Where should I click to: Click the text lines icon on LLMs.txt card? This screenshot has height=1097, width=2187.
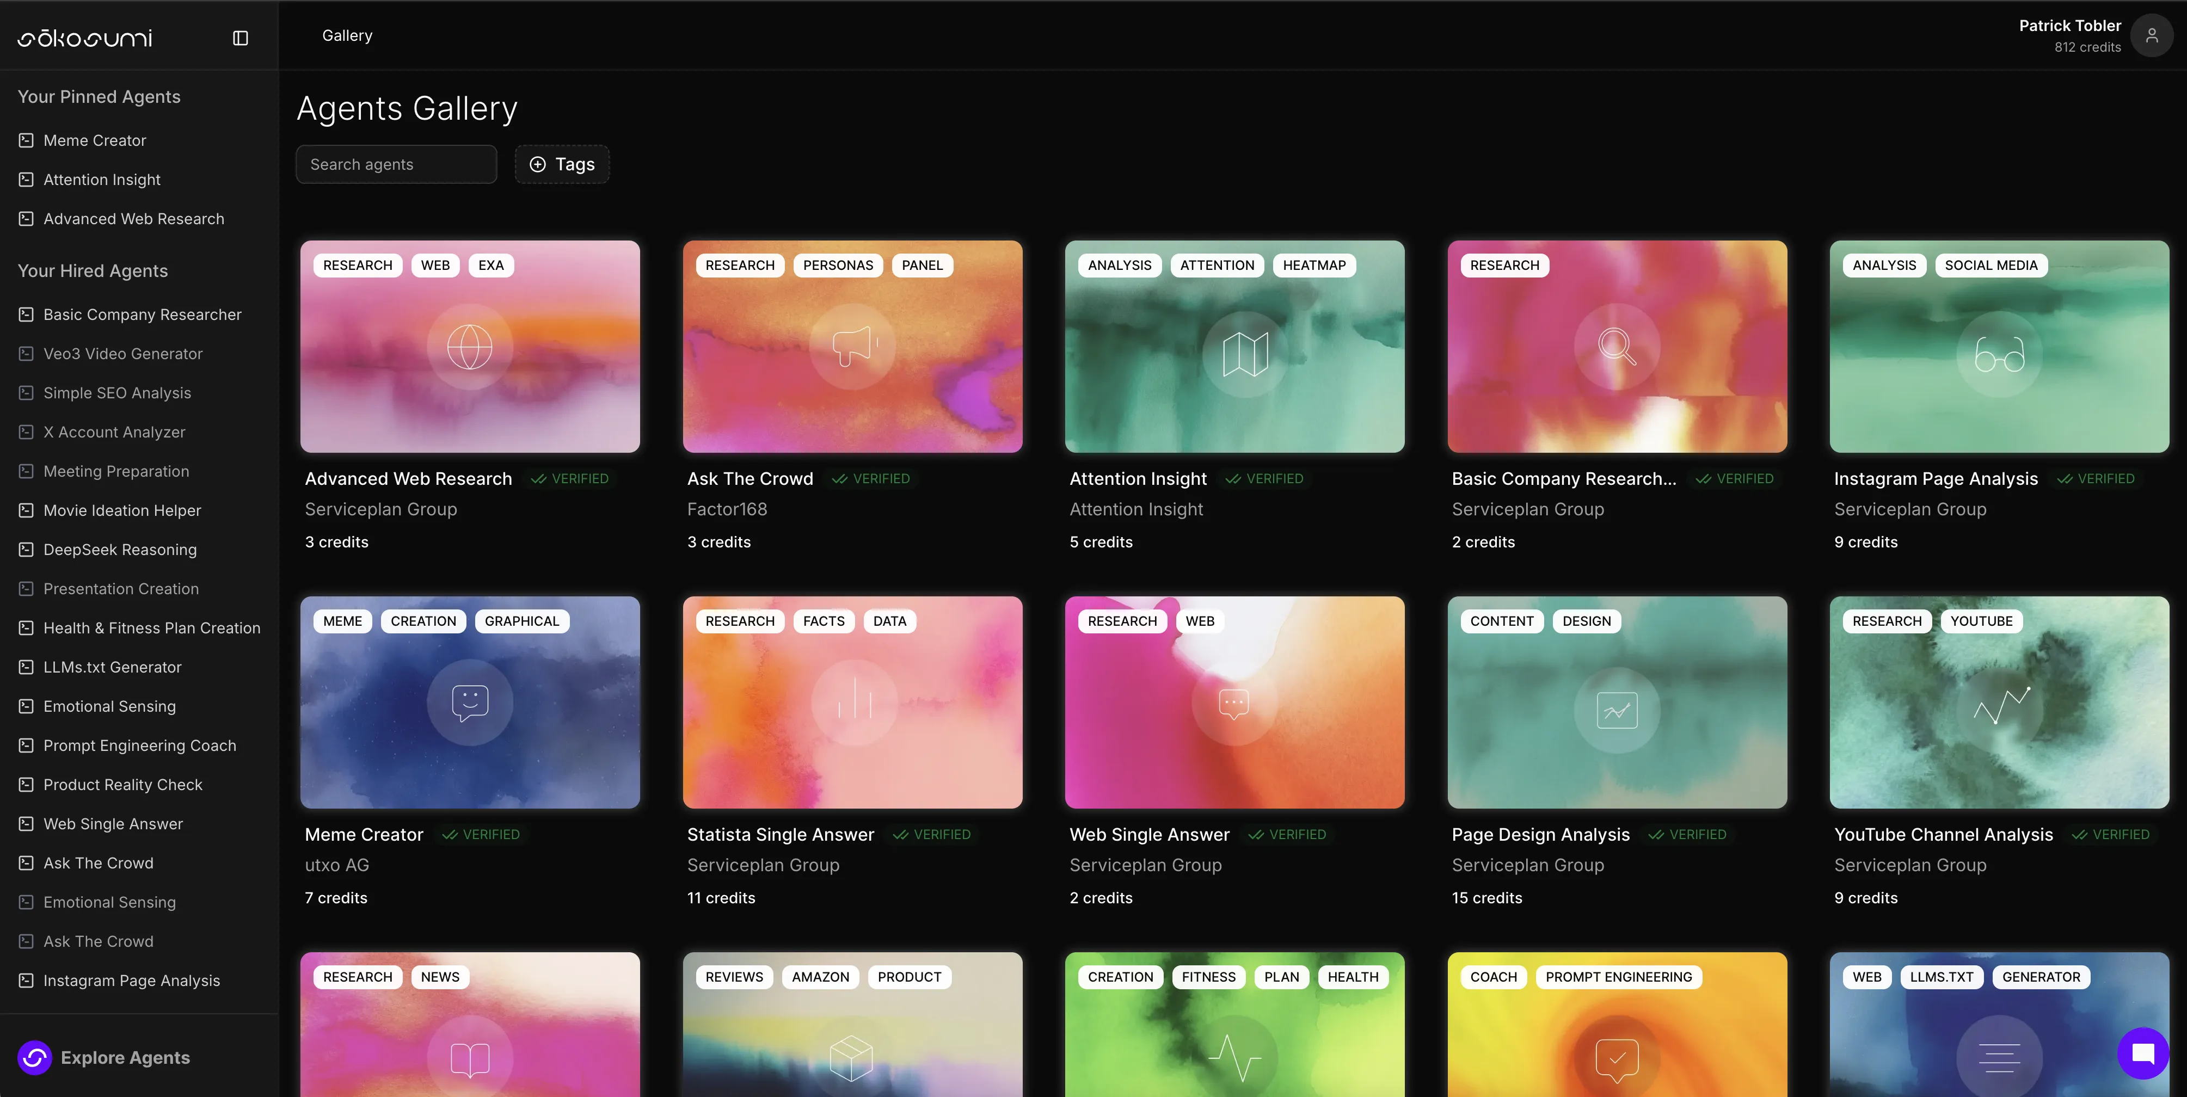1999,1058
